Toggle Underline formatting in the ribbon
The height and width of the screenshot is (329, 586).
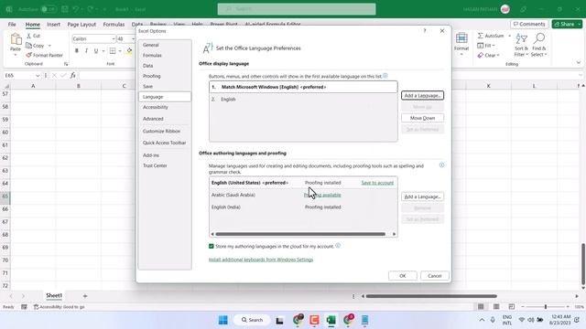[95, 51]
